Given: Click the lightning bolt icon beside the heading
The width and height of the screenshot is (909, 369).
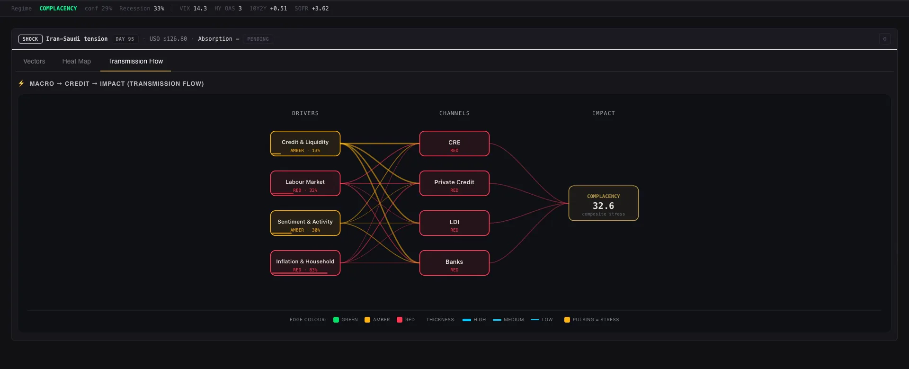Looking at the screenshot, I should point(21,83).
